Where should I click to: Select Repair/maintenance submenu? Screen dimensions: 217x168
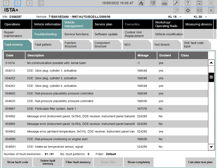(17, 34)
